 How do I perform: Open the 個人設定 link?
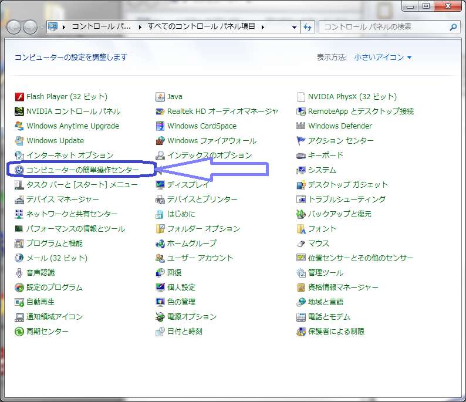(181, 288)
